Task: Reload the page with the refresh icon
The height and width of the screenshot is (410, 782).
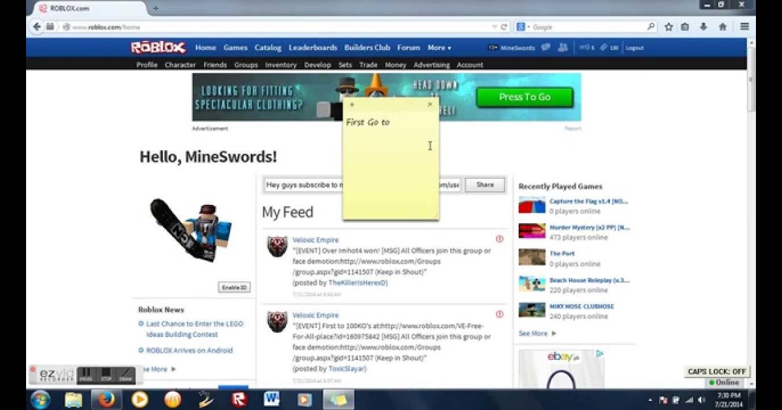Action: pos(504,27)
